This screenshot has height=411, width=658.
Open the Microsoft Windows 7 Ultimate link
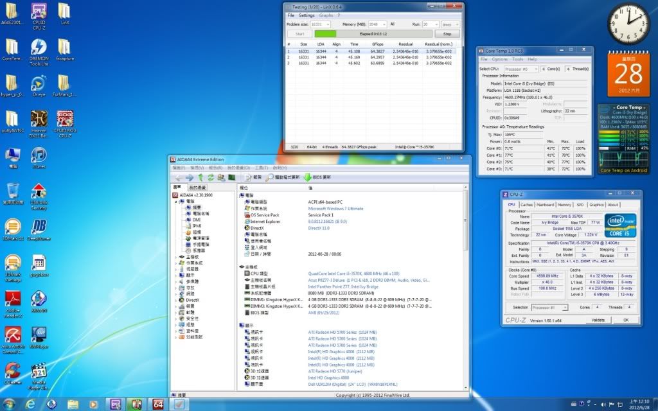point(335,209)
